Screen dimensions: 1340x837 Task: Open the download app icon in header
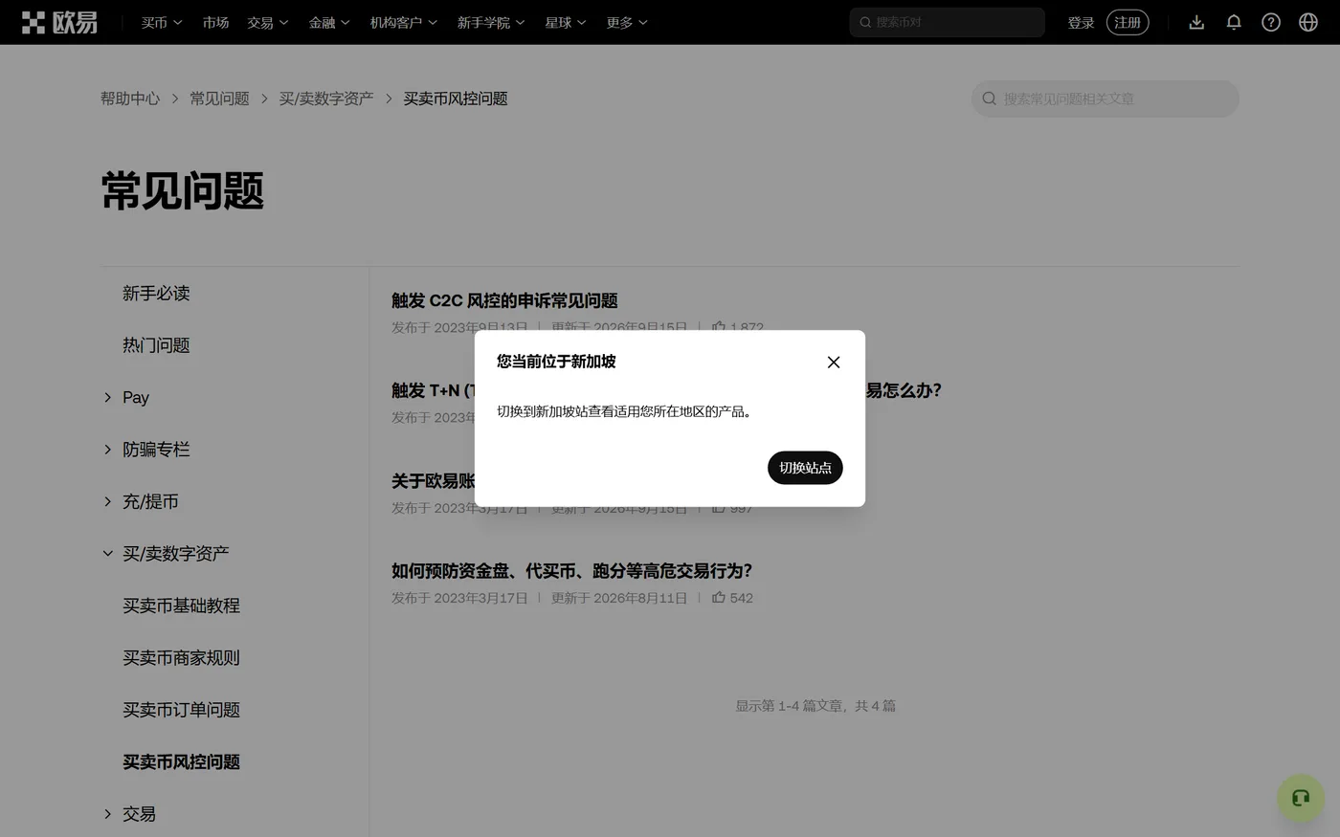(1196, 22)
